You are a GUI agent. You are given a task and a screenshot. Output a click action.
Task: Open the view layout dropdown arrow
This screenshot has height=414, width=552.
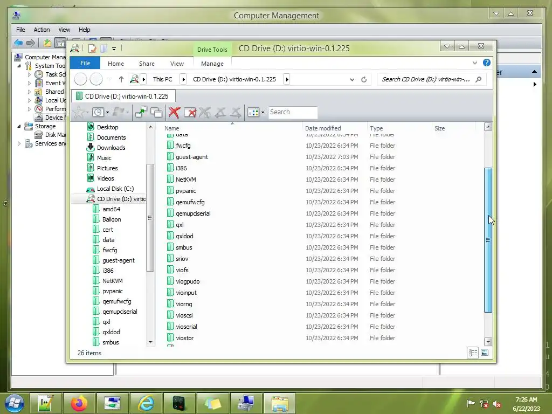263,113
